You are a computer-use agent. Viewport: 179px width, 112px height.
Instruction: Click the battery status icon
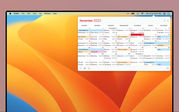(133, 13)
